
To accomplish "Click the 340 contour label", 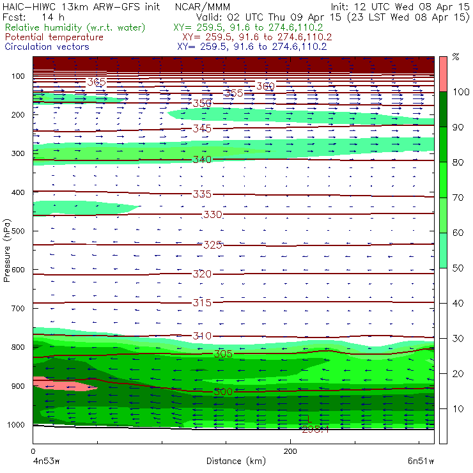I will 202,160.
